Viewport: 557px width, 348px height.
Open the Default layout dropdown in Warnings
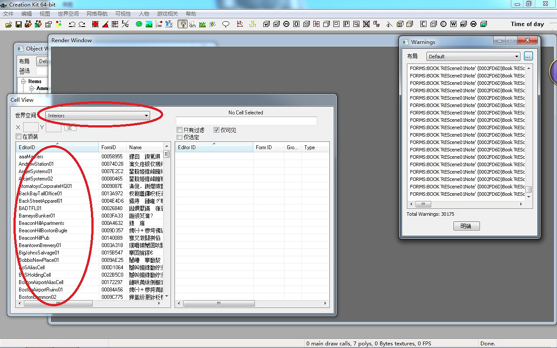tap(473, 57)
